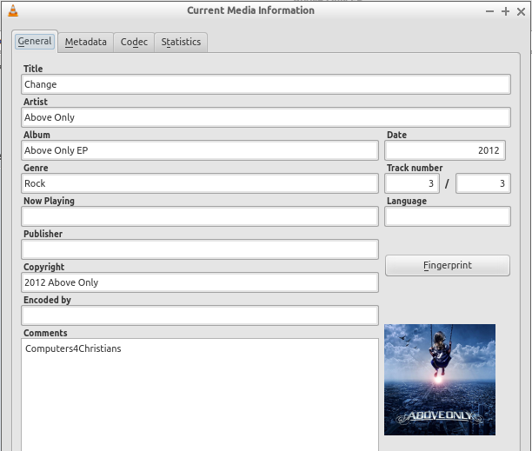Image resolution: width=532 pixels, height=451 pixels.
Task: Click the Title field containing "Change"
Action: (x=265, y=84)
